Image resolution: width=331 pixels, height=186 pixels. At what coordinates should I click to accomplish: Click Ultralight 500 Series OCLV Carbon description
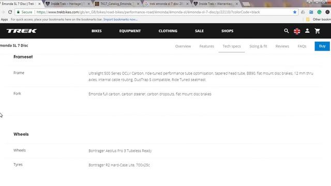(201, 76)
